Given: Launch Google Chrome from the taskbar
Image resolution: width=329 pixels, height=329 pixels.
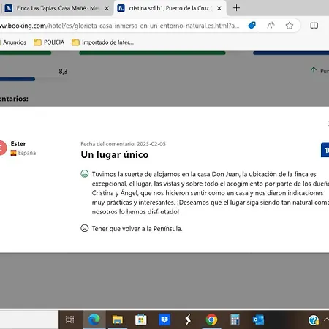Looking at the screenshot, I should [211, 319].
